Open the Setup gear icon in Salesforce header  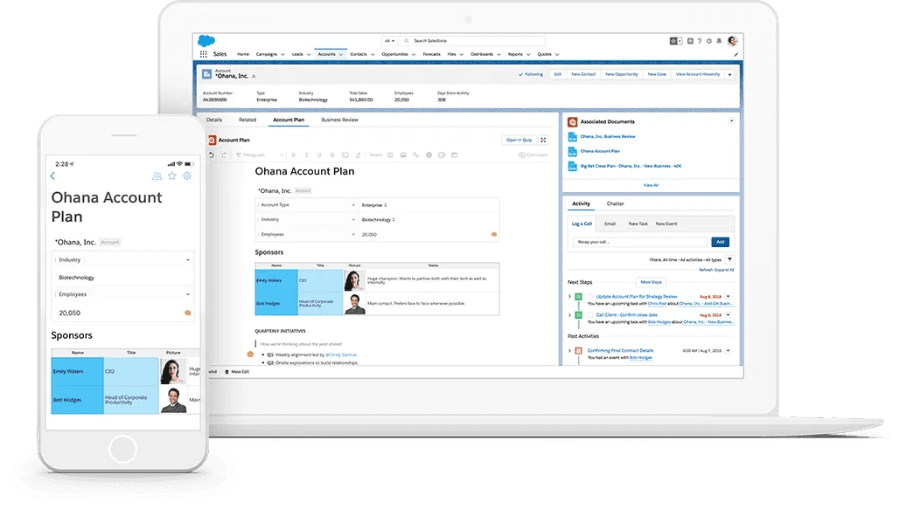tap(709, 41)
